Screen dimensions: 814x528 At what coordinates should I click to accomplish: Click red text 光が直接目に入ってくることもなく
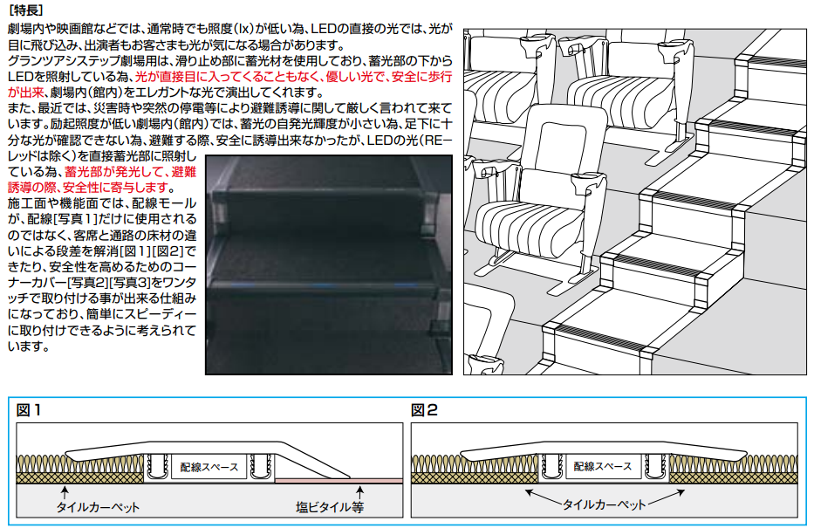[x=227, y=77]
